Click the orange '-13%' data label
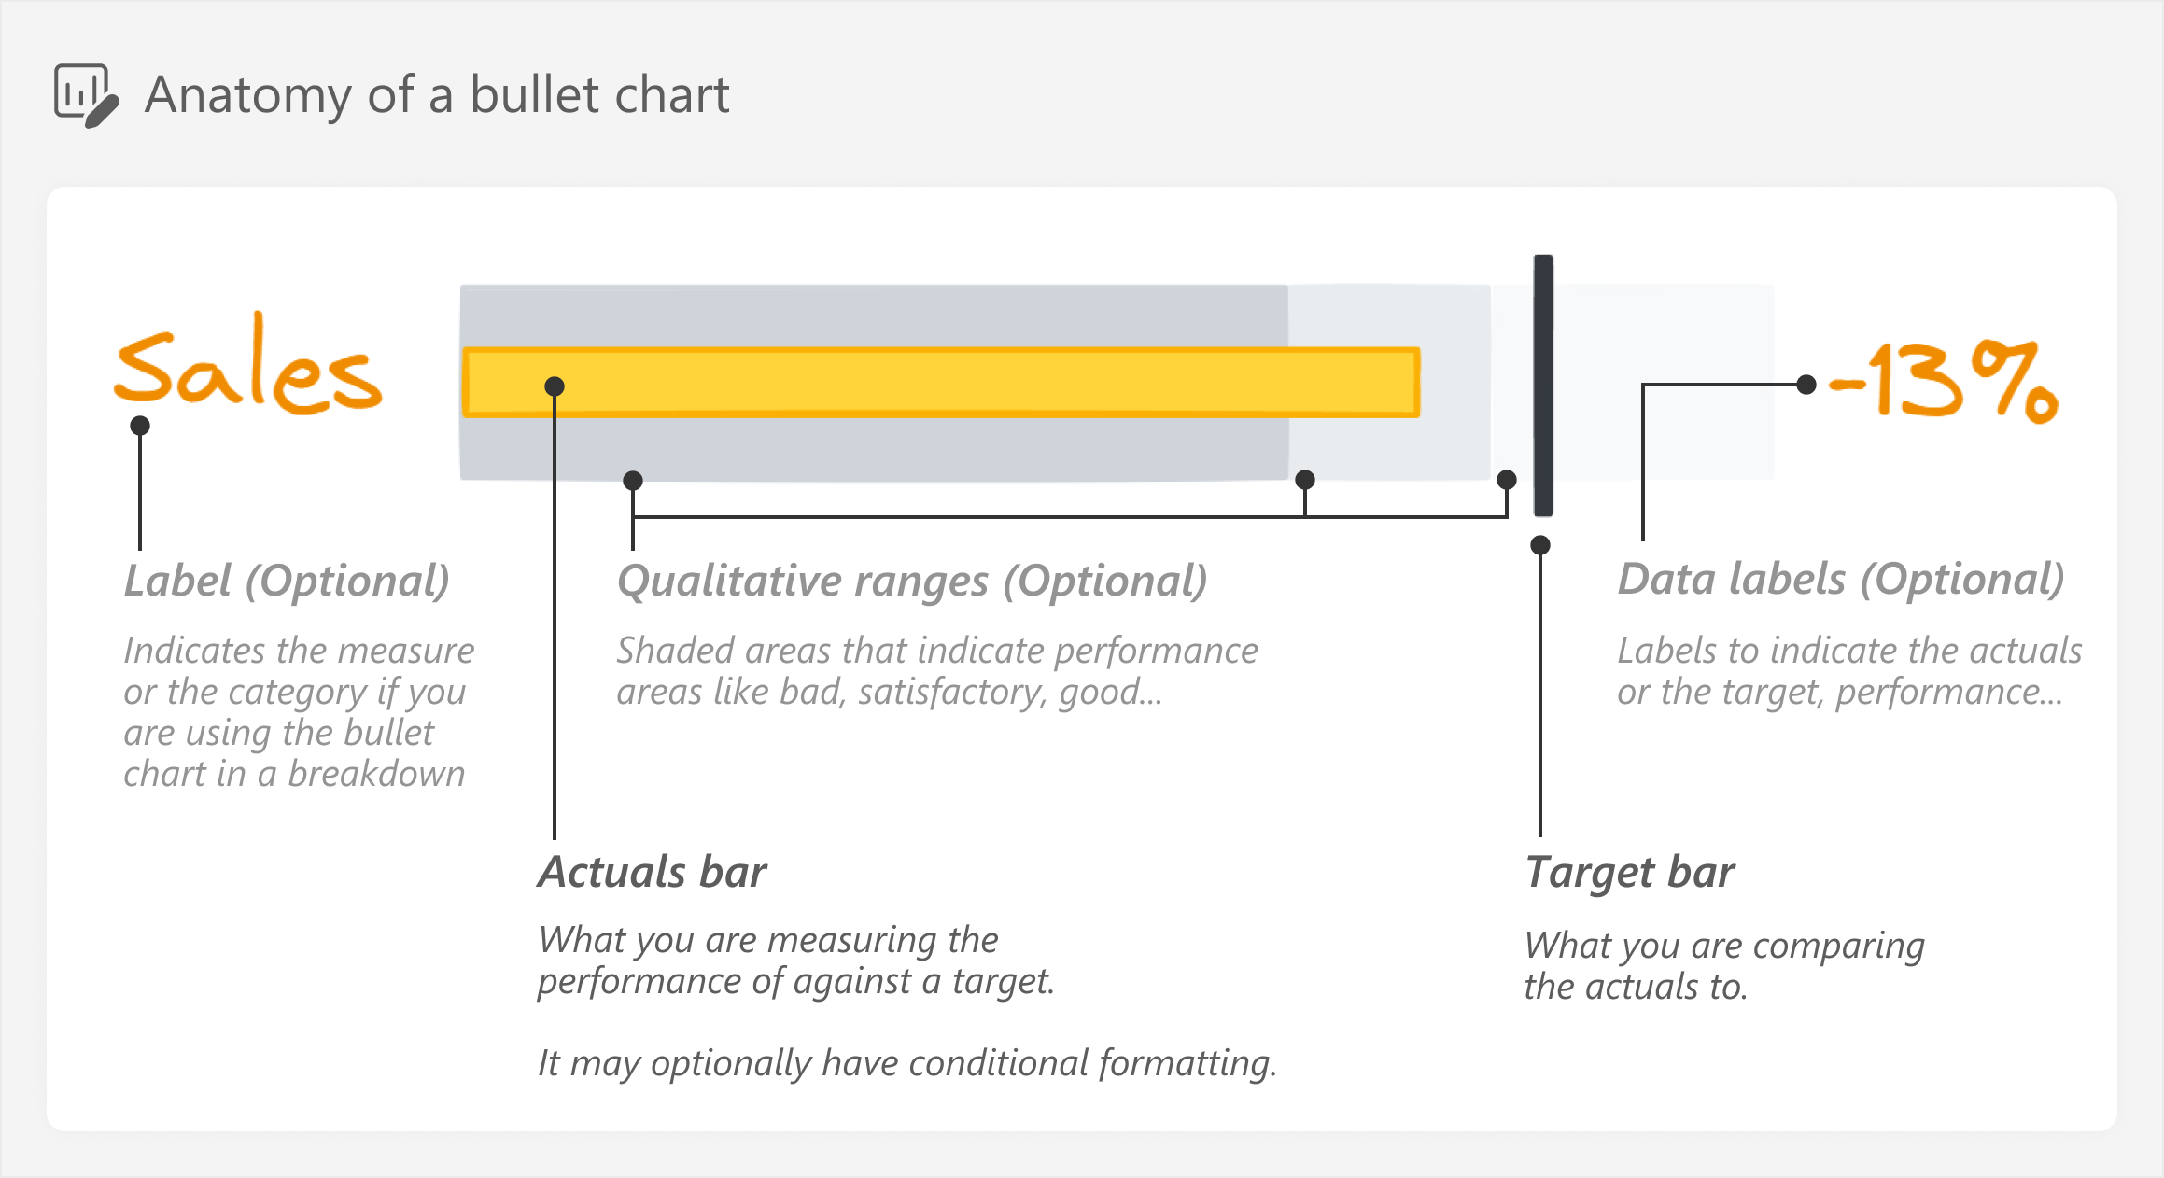The height and width of the screenshot is (1178, 2164). pyautogui.click(x=1945, y=381)
